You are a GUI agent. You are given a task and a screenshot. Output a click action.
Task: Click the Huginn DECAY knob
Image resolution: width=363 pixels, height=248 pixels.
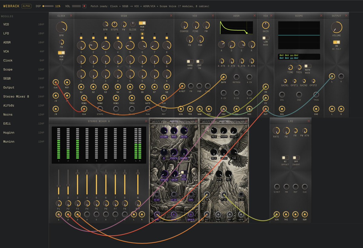tap(234, 130)
